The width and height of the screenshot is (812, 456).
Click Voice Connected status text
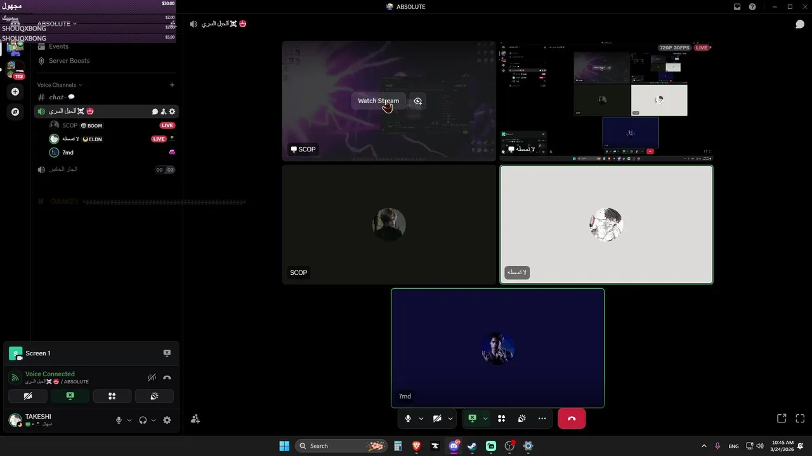[49, 374]
